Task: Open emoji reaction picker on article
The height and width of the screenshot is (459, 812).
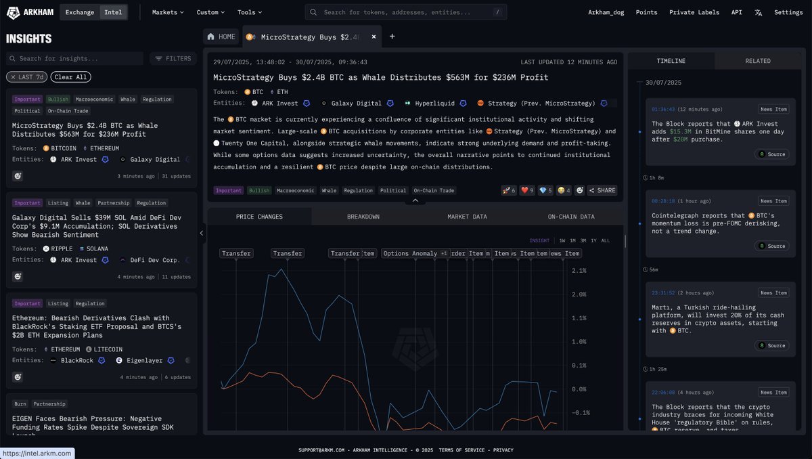Action: tap(580, 190)
